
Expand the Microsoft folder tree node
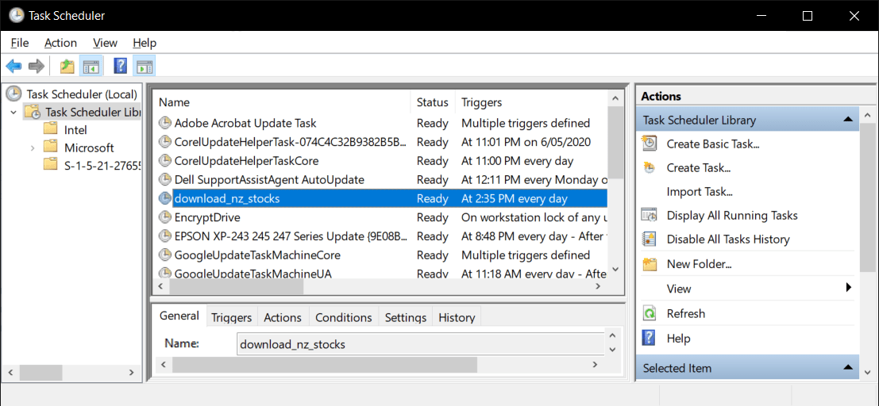(x=33, y=147)
